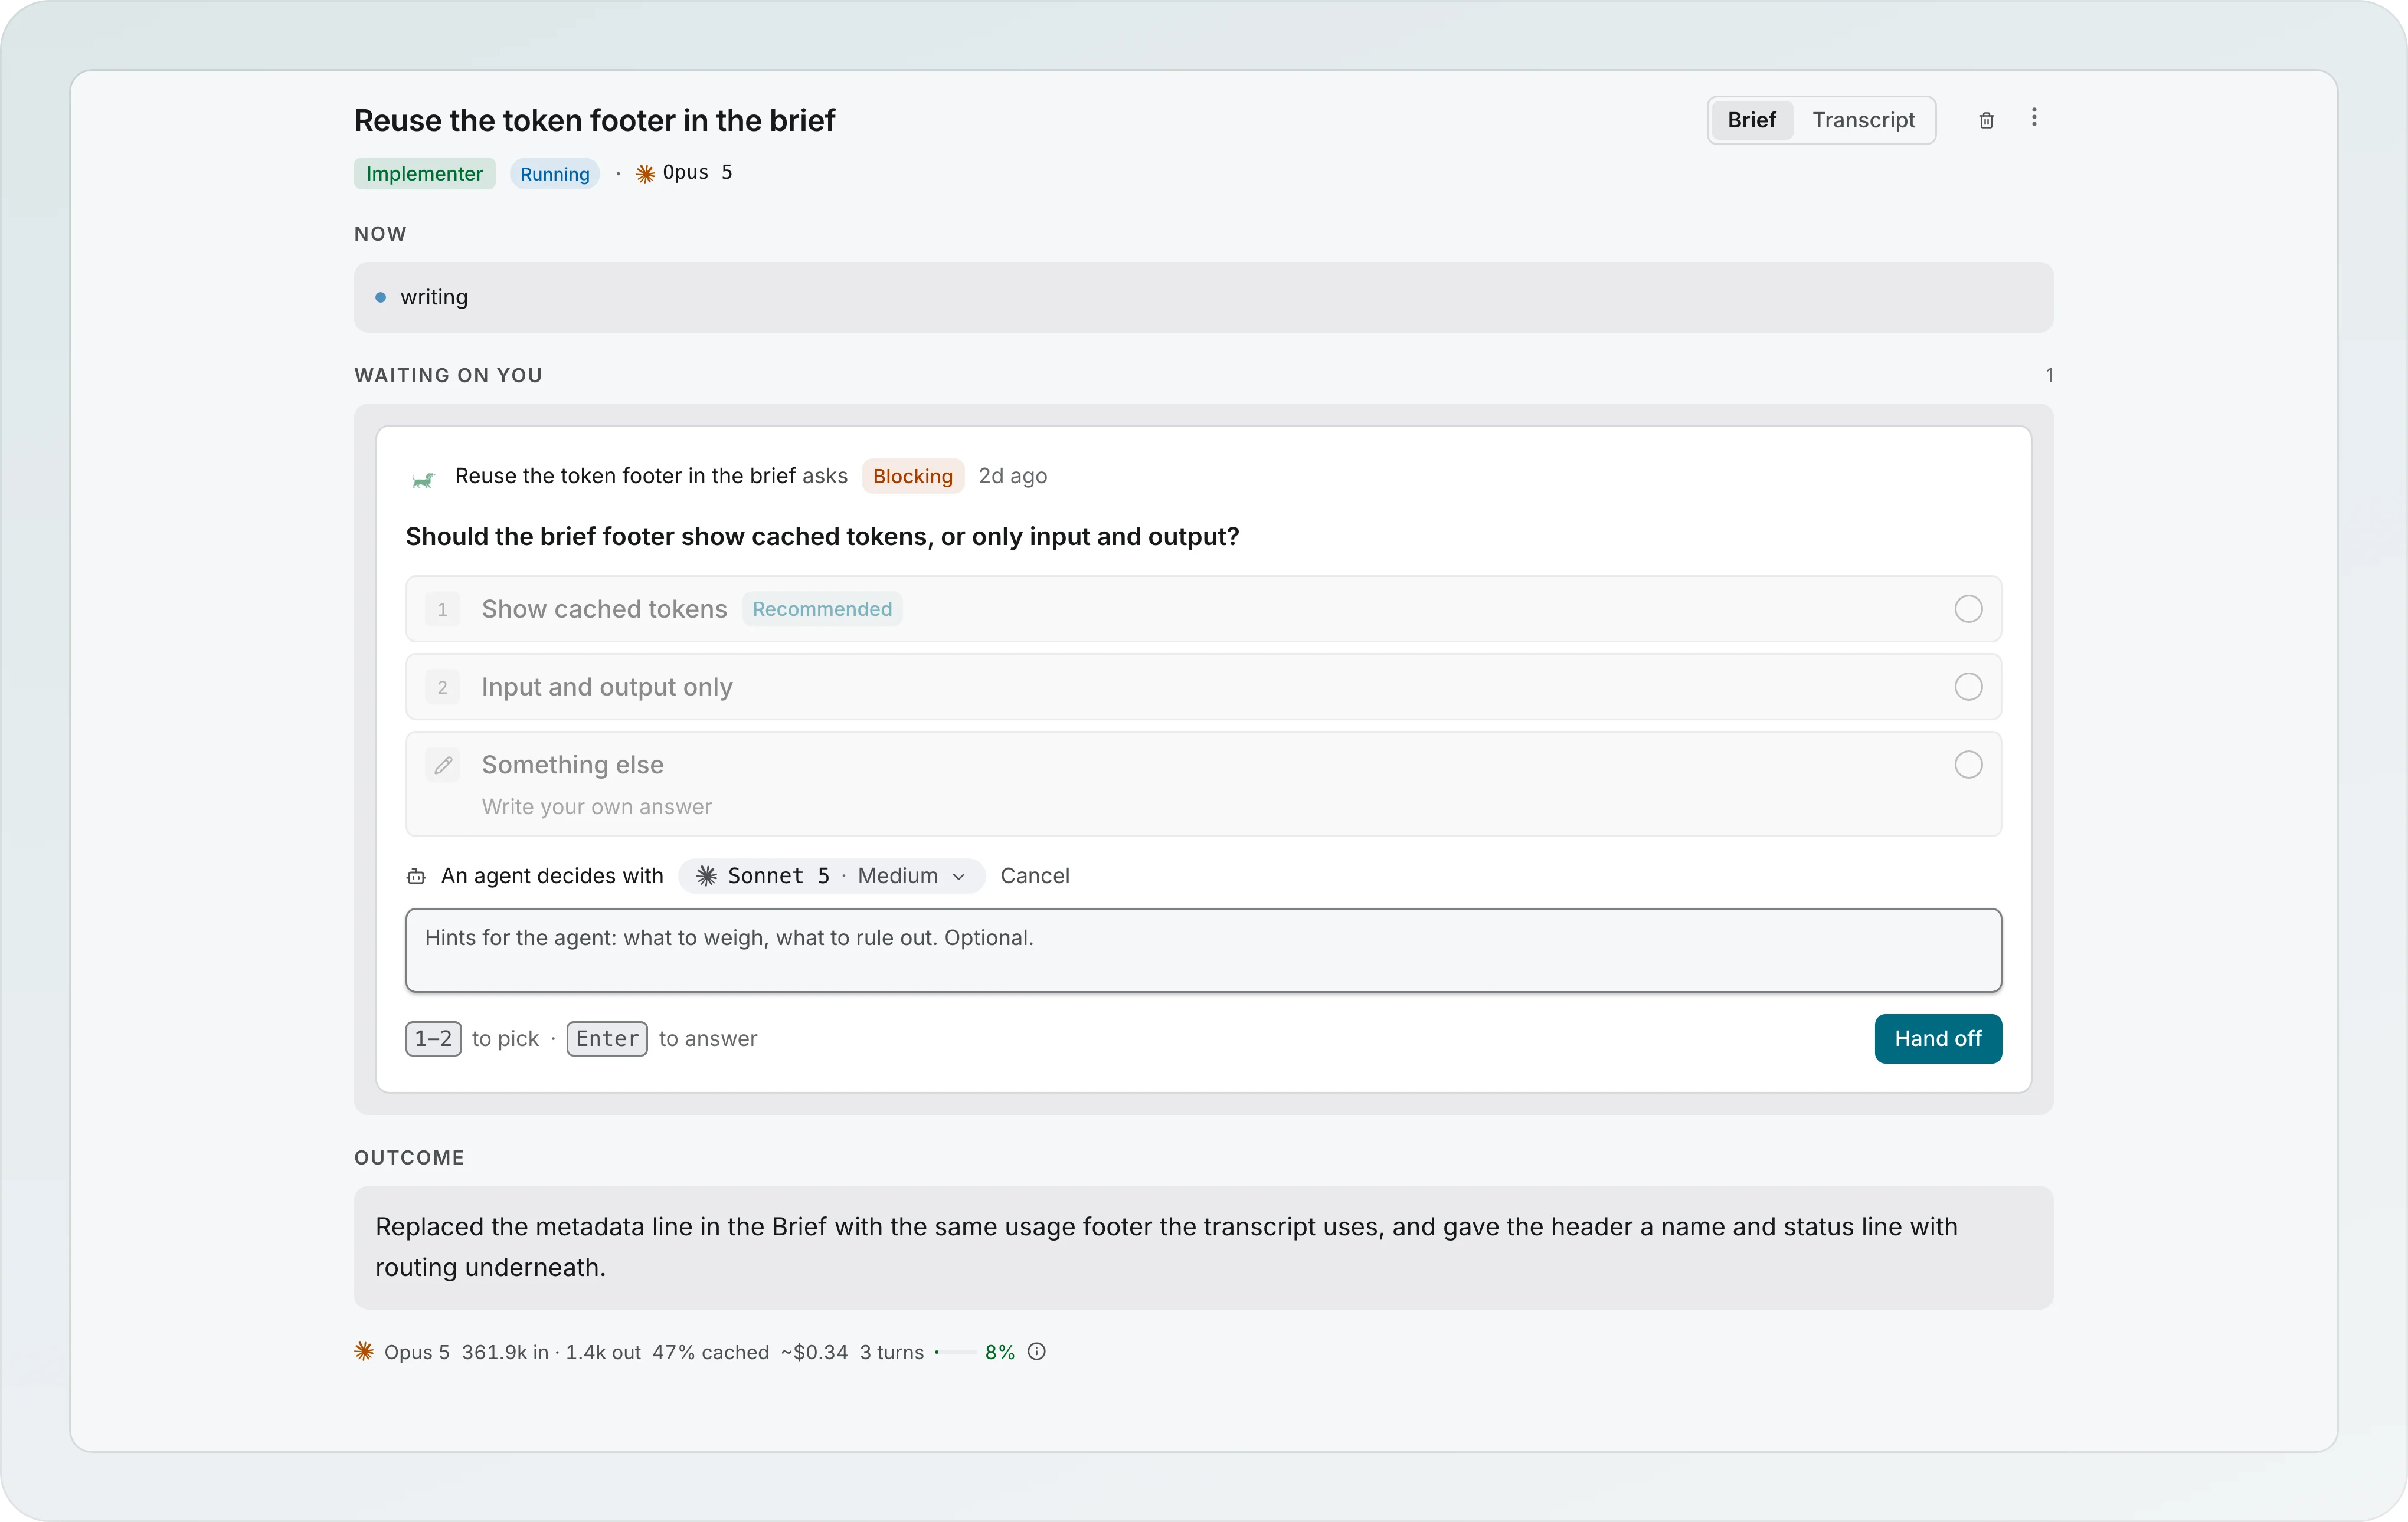
Task: Open the three-dot more options menu
Action: tap(2034, 118)
